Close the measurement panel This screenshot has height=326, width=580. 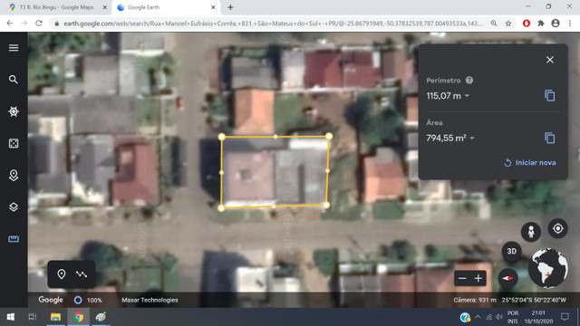click(550, 60)
